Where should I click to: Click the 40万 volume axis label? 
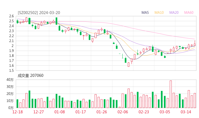[x=10, y=80]
